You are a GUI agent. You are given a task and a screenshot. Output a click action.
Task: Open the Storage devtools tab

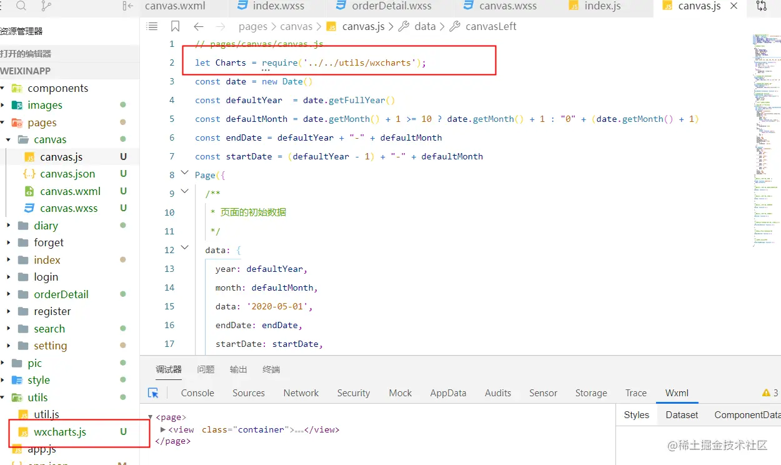coord(591,393)
